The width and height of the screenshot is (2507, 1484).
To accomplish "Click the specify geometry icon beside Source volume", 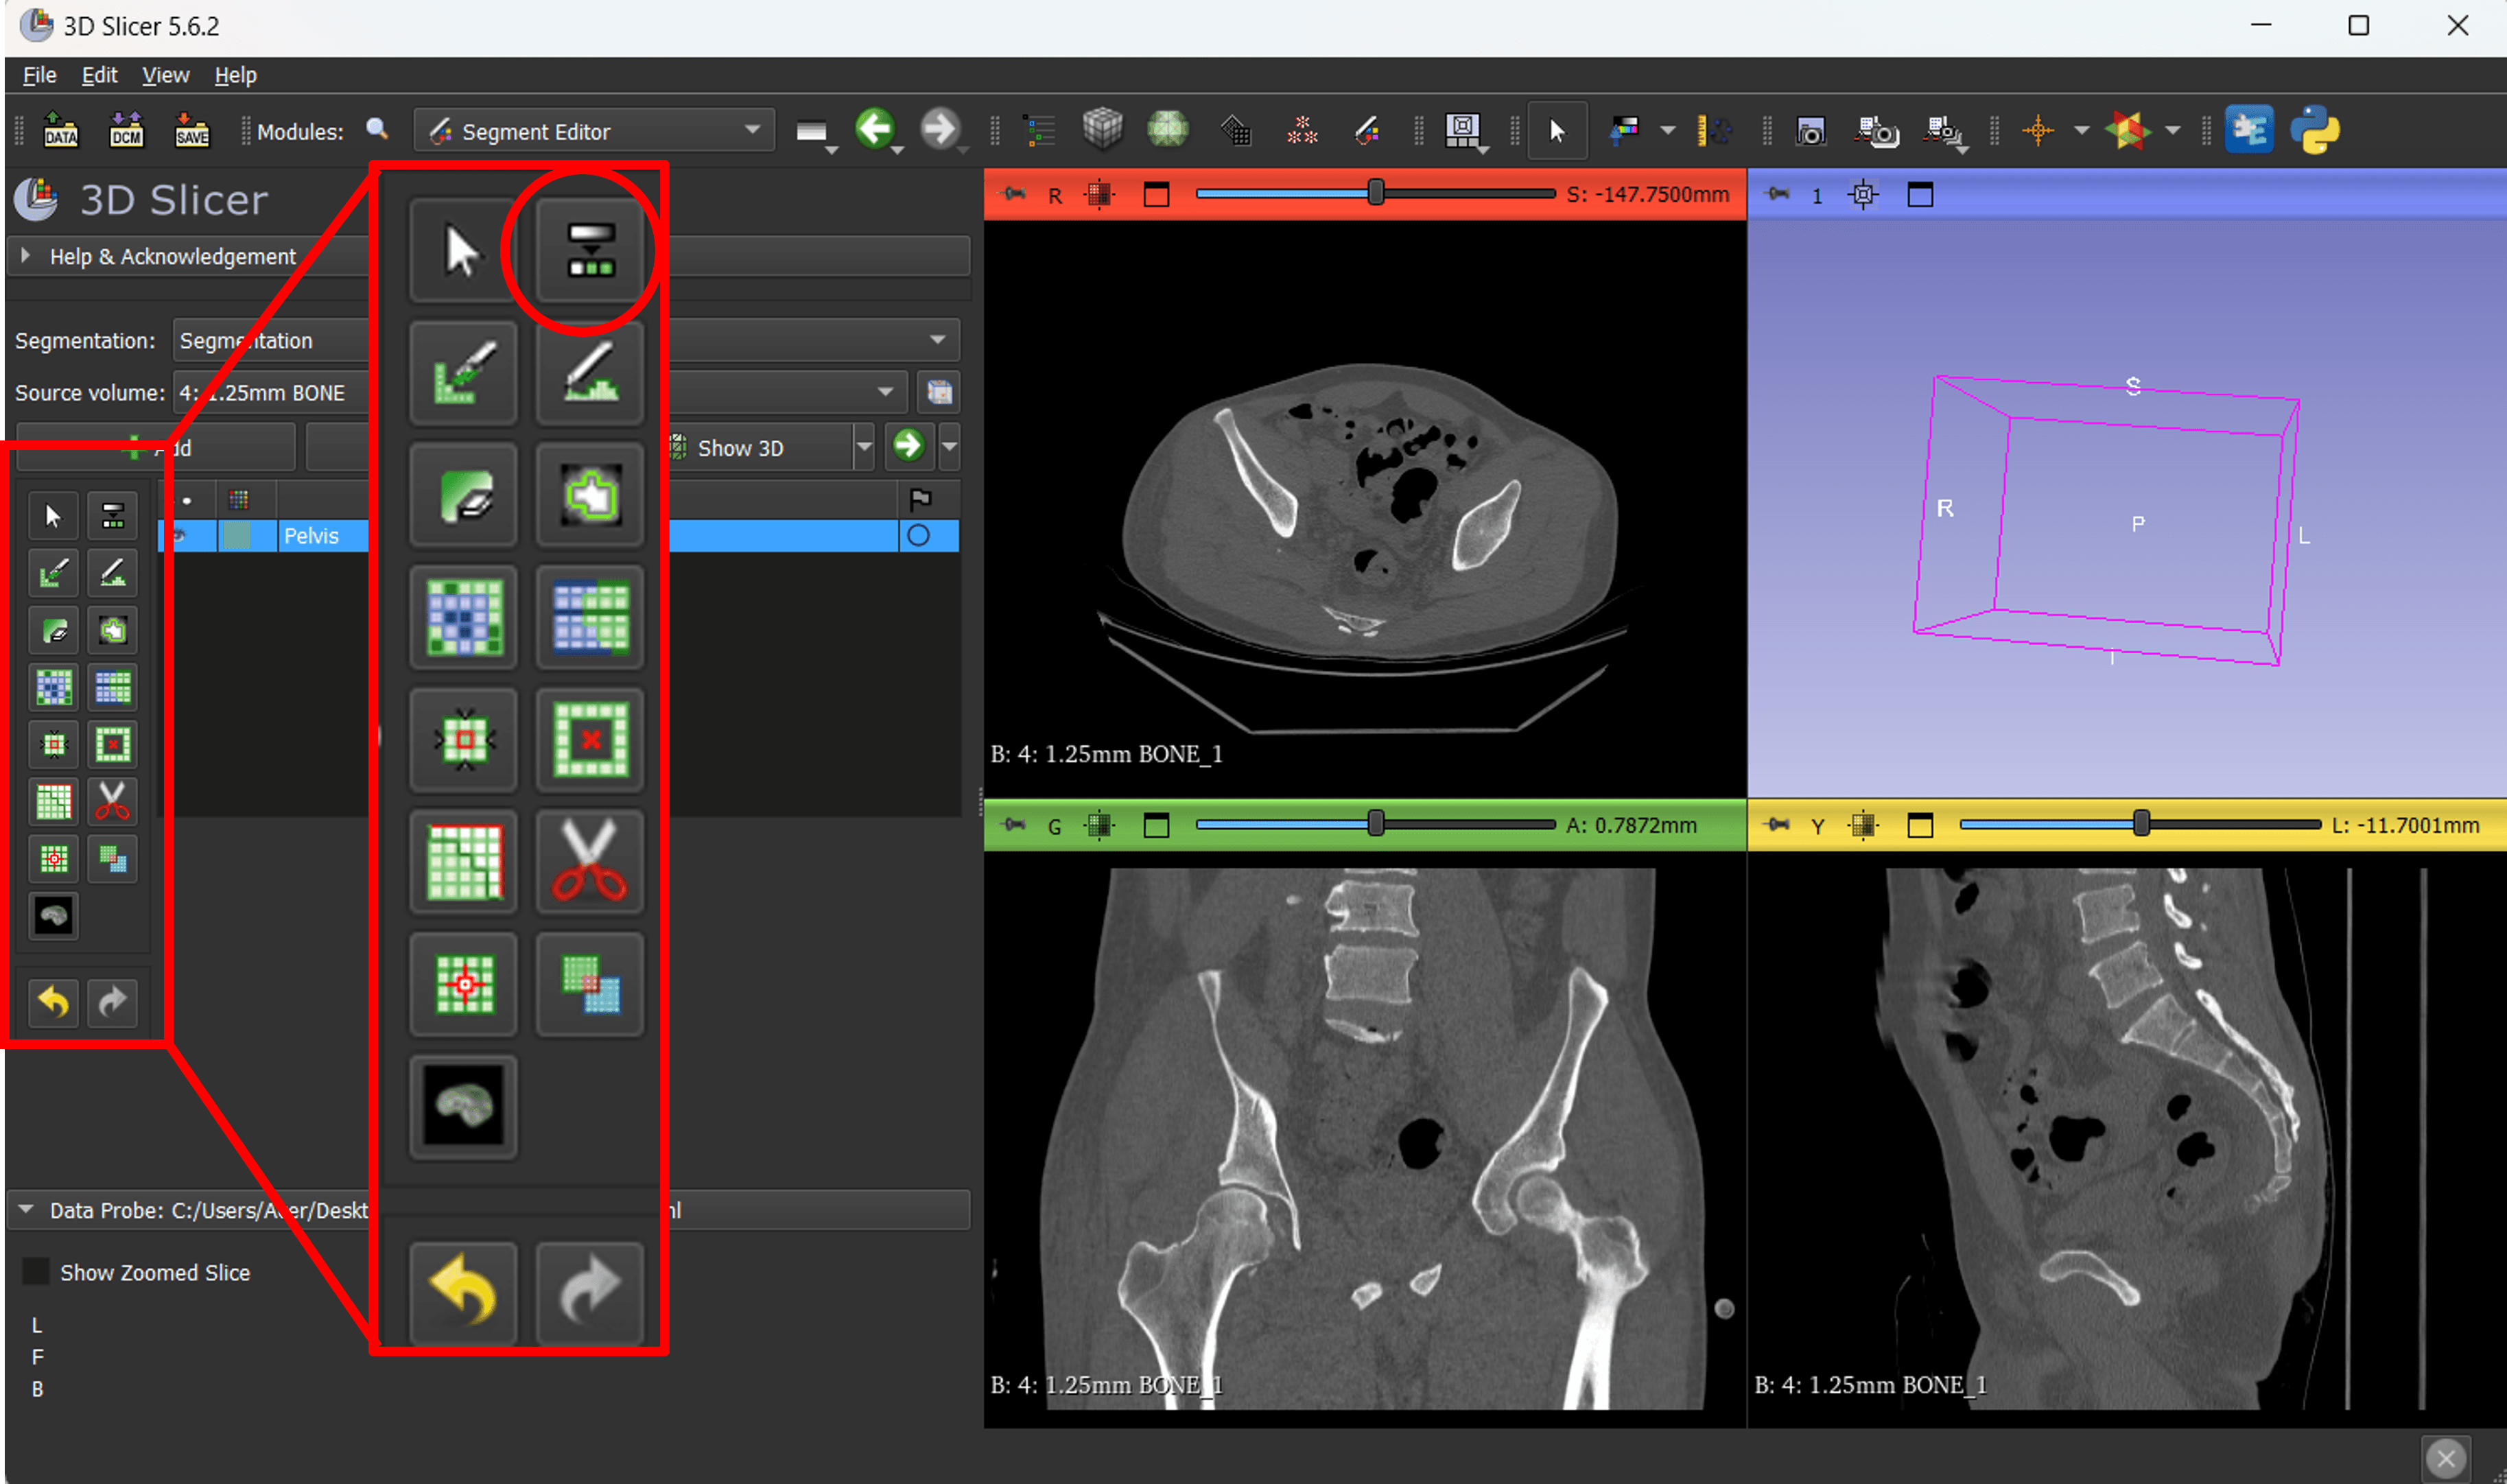I will tap(939, 392).
